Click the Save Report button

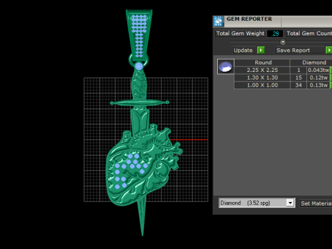[x=300, y=50]
